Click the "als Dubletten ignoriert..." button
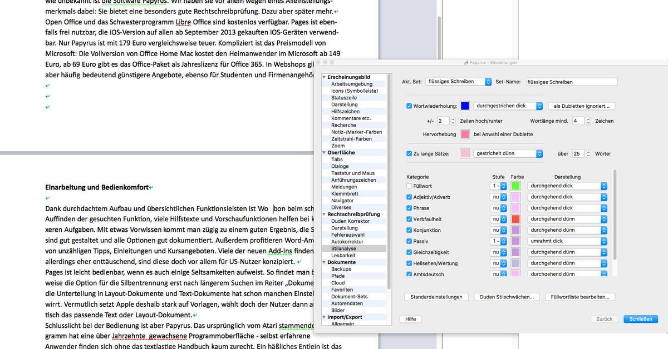The image size is (668, 349). pyautogui.click(x=581, y=106)
